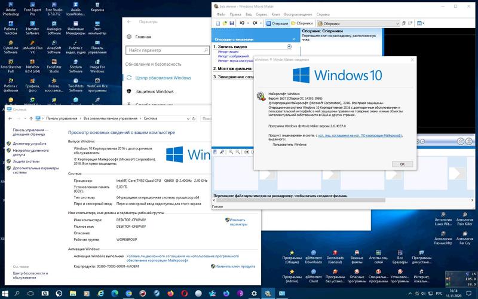Image resolution: width=478 pixels, height=299 pixels.
Task: Click the rewind storyboard button
Action: click(247, 152)
